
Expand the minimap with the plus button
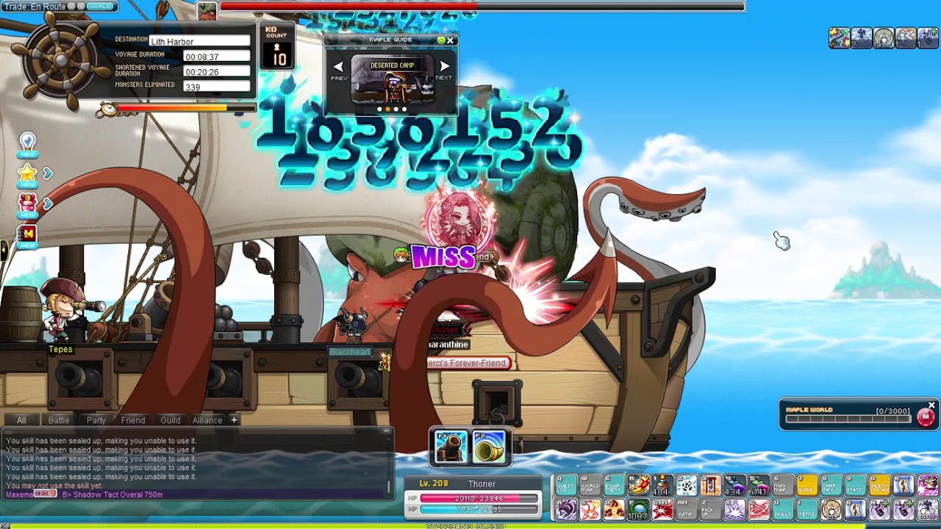[x=81, y=7]
